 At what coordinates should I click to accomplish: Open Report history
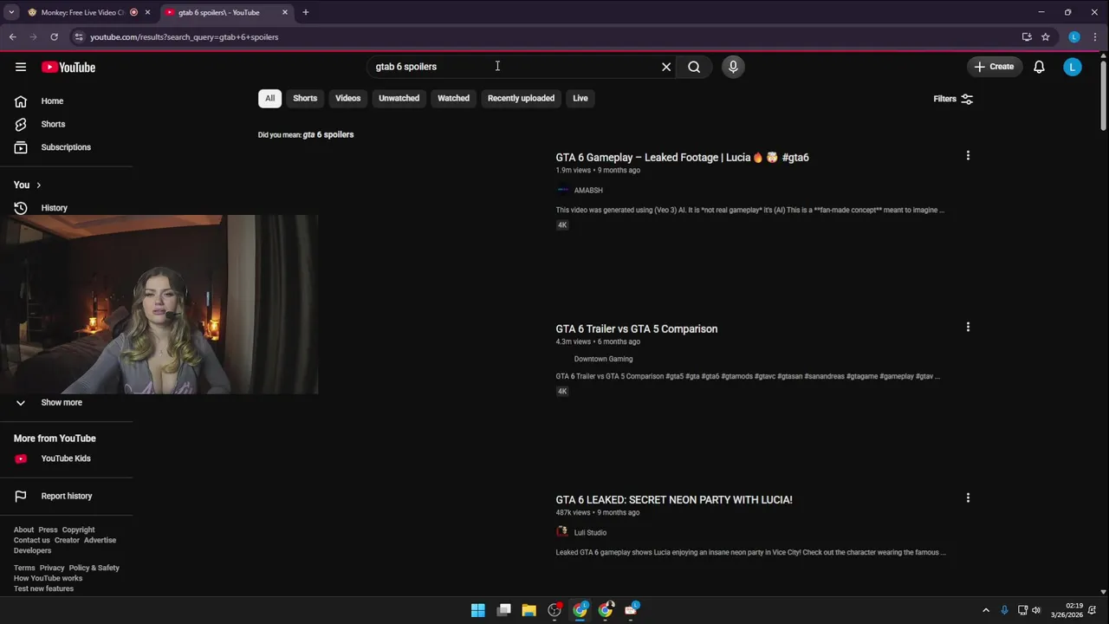click(66, 496)
